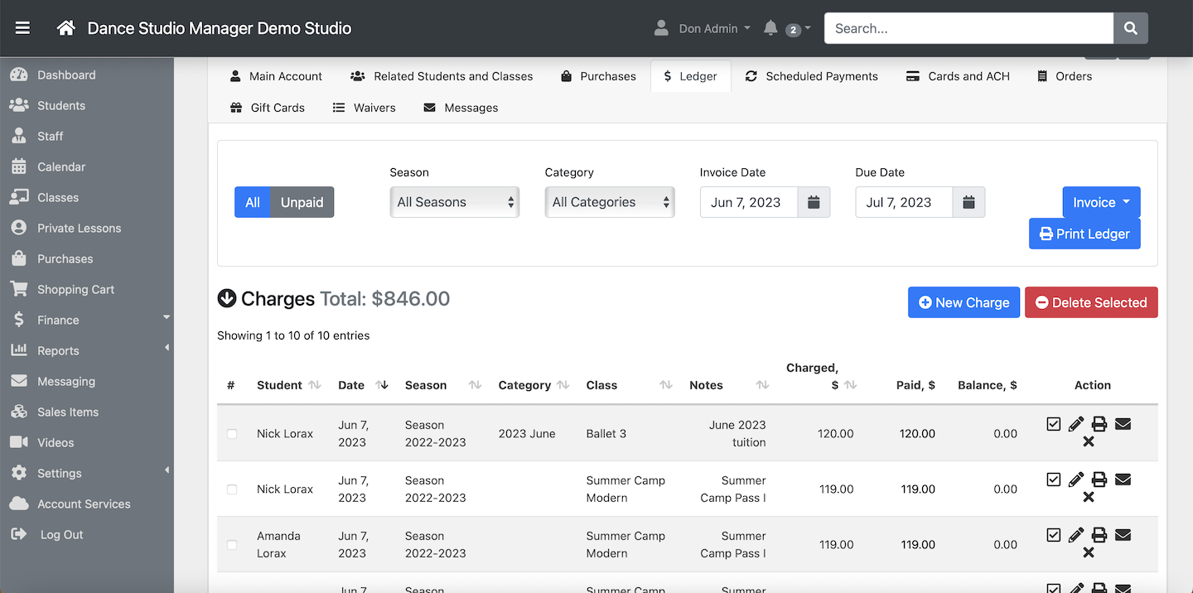Open the Gift Cards tab
The width and height of the screenshot is (1193, 593).
coord(267,107)
